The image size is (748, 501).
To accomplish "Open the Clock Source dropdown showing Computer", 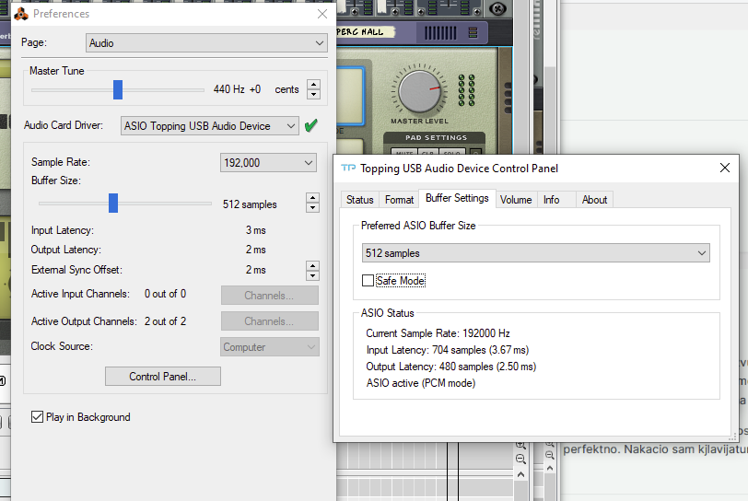I will (270, 347).
